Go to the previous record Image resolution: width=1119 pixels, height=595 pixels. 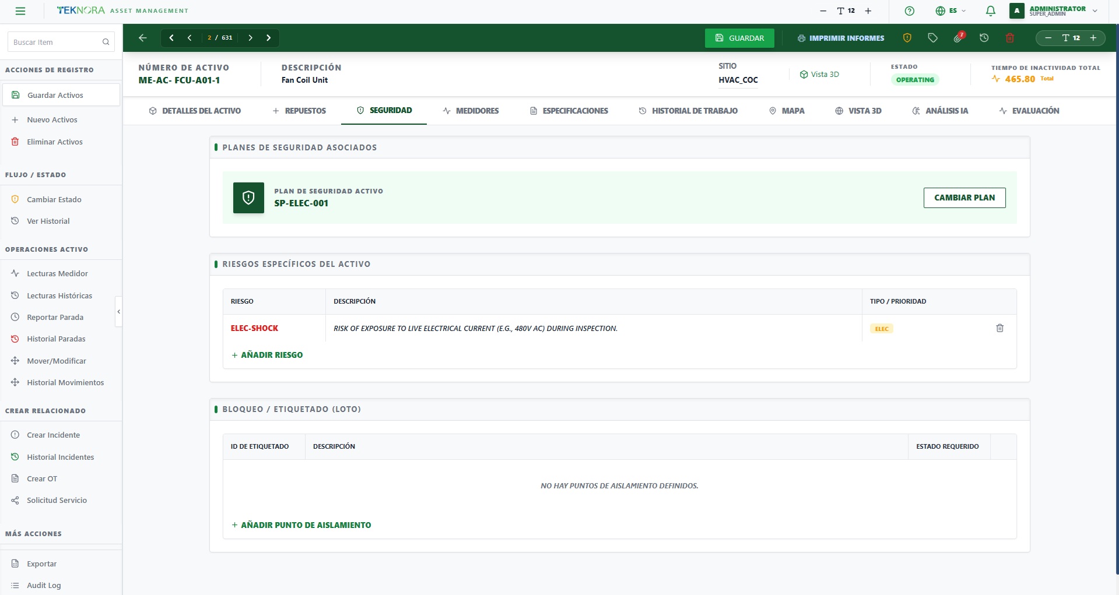point(190,38)
